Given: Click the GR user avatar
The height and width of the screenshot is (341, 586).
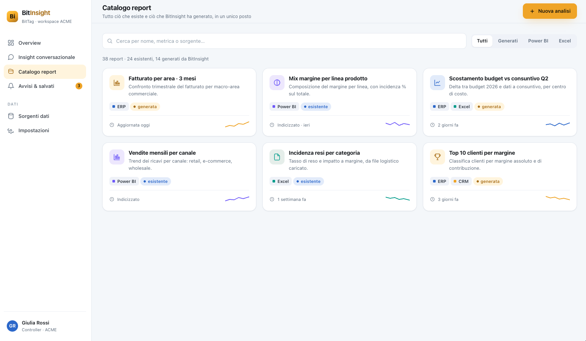Looking at the screenshot, I should (12, 326).
